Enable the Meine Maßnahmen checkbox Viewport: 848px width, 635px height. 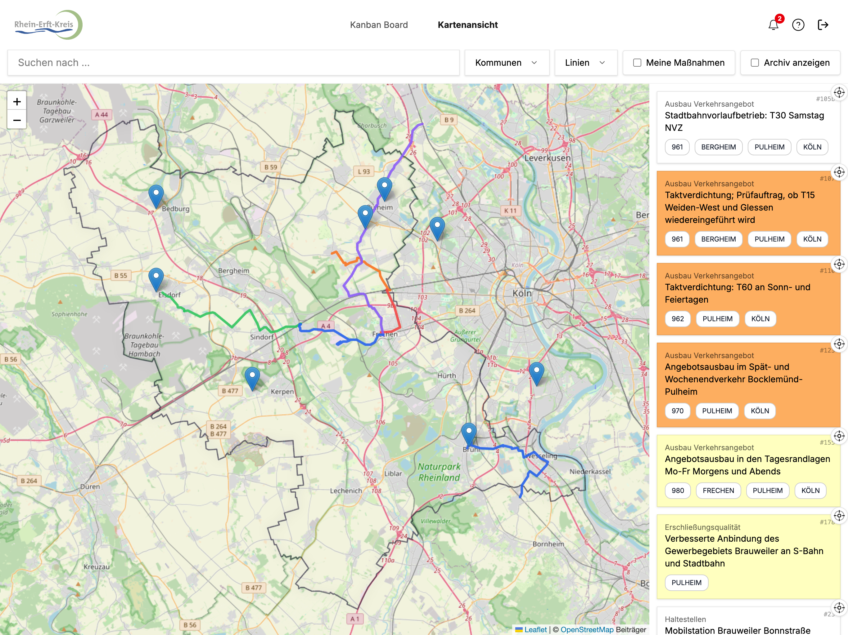[637, 63]
